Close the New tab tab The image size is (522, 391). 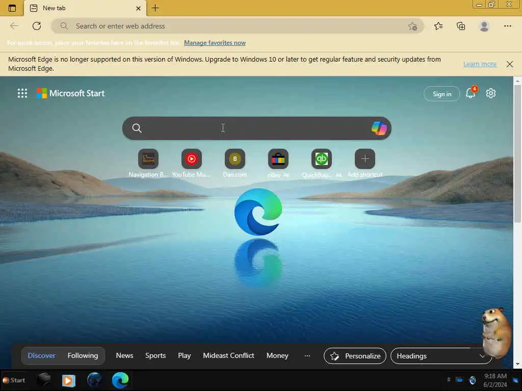pyautogui.click(x=139, y=8)
